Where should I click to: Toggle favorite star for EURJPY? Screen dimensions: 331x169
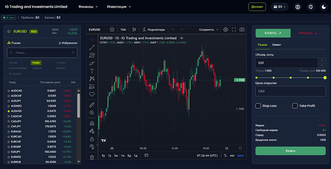8,152
